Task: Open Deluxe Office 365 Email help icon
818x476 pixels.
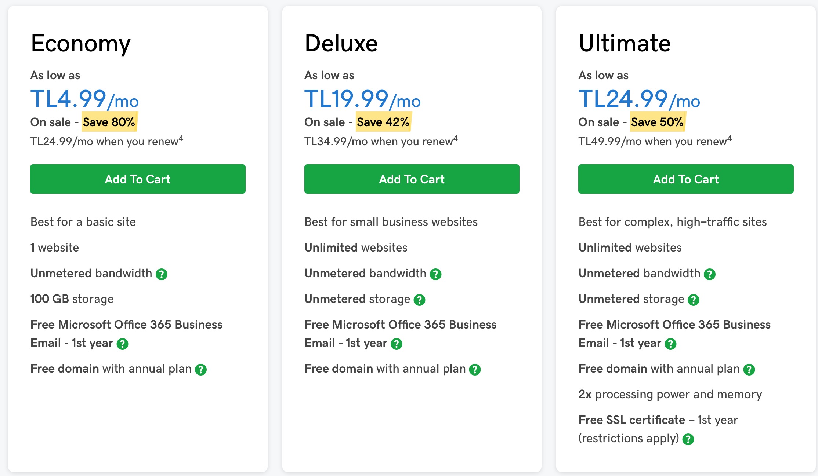Action: pos(397,344)
